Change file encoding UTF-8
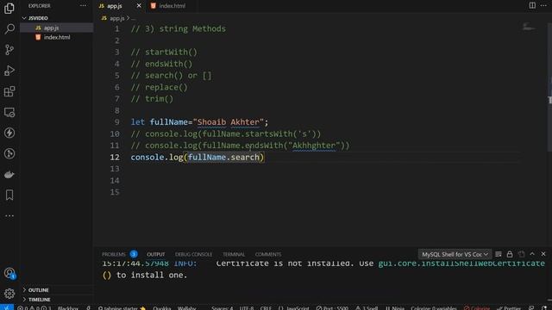This screenshot has width=552, height=310. click(x=247, y=308)
